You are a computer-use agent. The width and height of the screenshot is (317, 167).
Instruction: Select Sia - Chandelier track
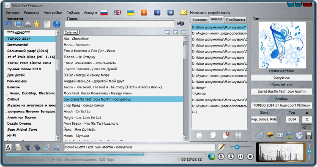coord(123,38)
